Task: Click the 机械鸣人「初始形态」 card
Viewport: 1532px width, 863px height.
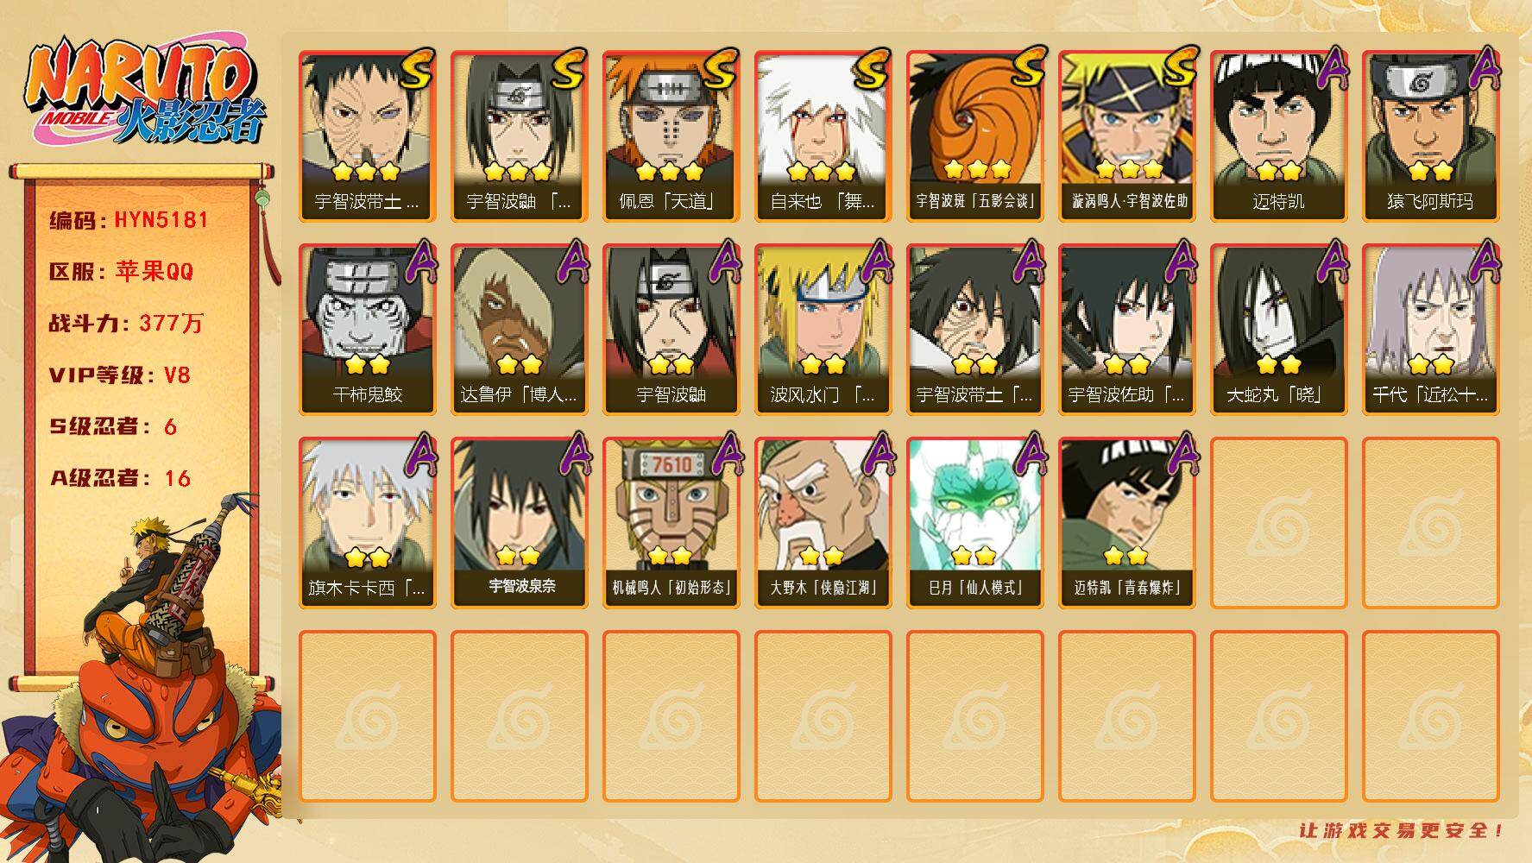Action: (671, 523)
